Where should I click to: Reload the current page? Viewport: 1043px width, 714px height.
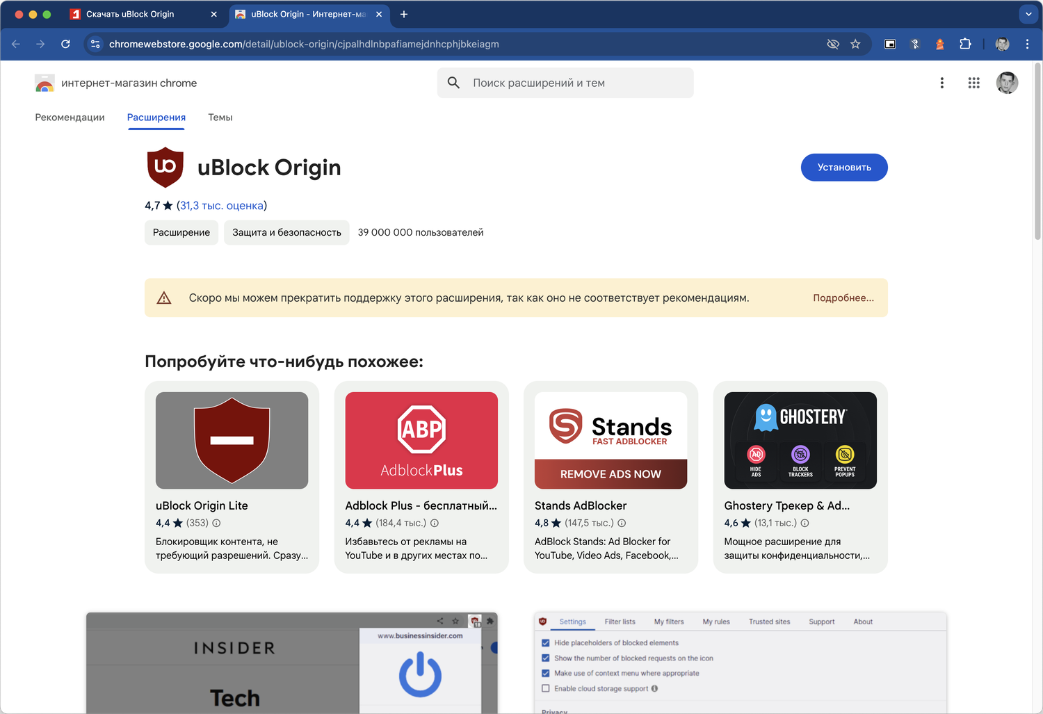[65, 44]
